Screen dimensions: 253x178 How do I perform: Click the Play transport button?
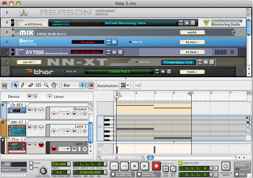pyautogui.click(x=145, y=166)
